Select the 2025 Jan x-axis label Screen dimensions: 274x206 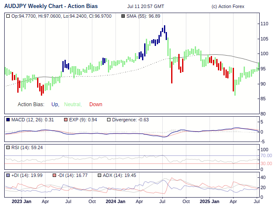tap(209, 201)
